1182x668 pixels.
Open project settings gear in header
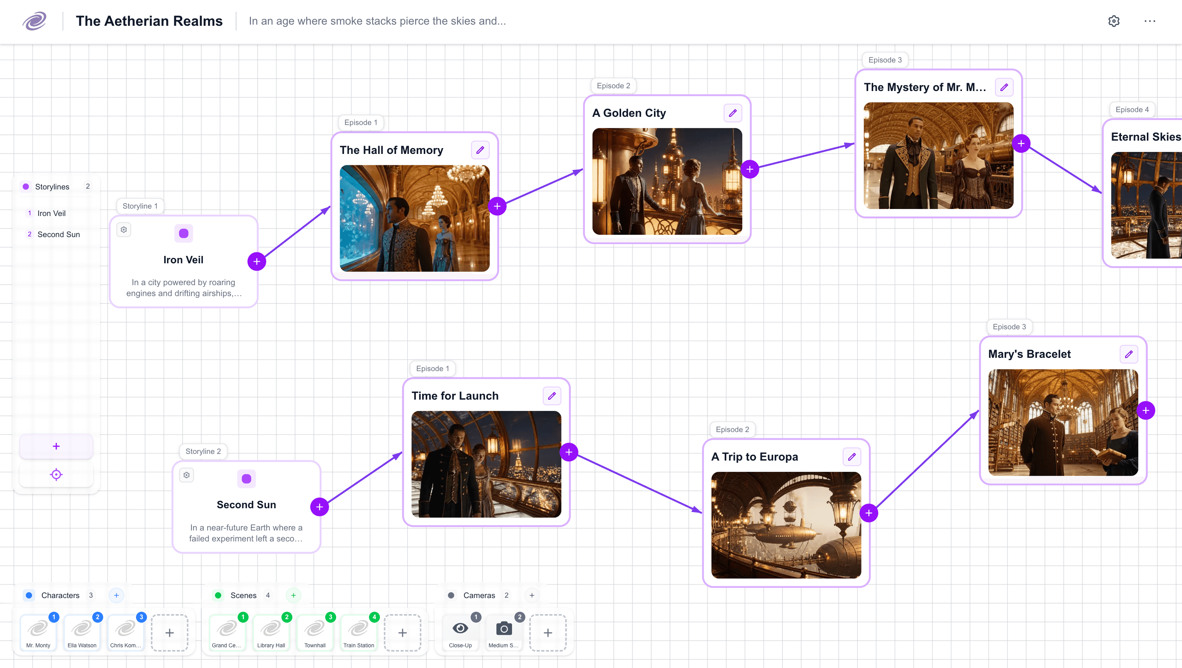click(x=1114, y=21)
